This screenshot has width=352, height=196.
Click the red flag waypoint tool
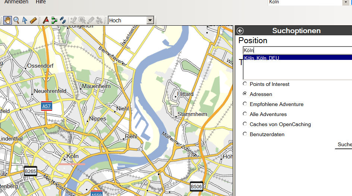(46, 20)
